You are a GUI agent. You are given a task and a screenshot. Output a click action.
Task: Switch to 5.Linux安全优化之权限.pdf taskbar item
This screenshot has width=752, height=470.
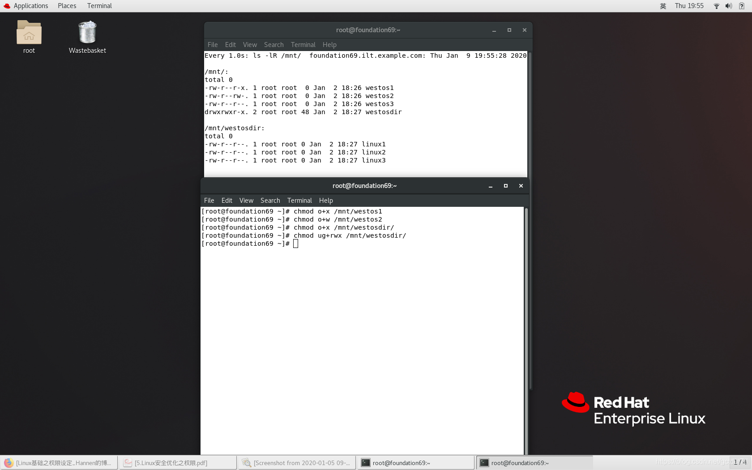(178, 463)
